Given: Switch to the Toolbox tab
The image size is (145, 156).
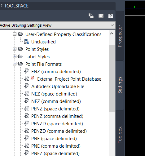Looking at the screenshot, I should (x=120, y=135).
